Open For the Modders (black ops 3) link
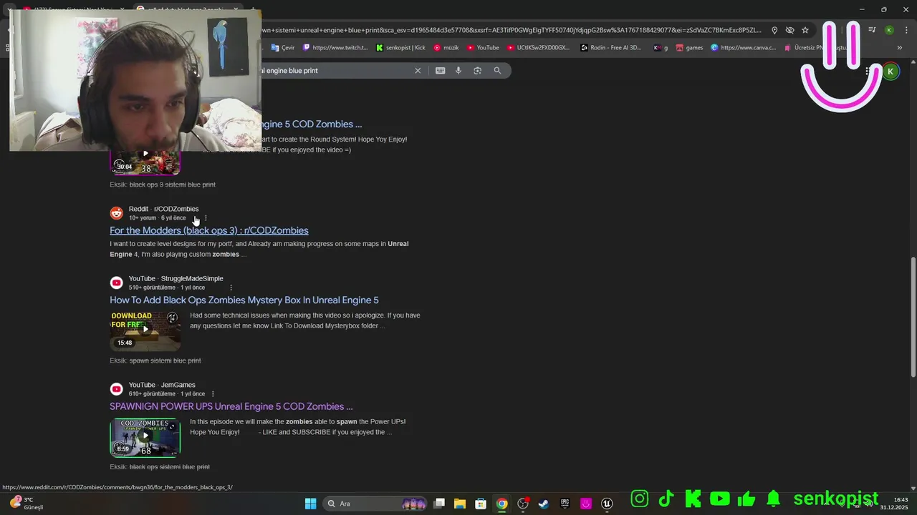Screen dimensions: 917x515 pyautogui.click(x=209, y=230)
